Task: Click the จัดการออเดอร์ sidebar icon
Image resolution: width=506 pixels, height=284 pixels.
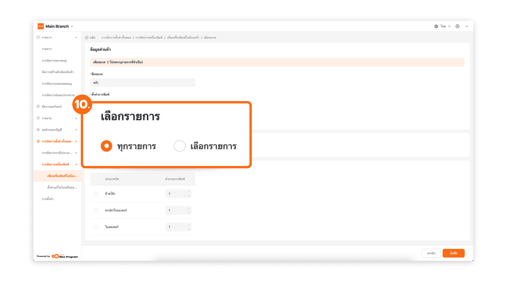Action: tap(38, 106)
